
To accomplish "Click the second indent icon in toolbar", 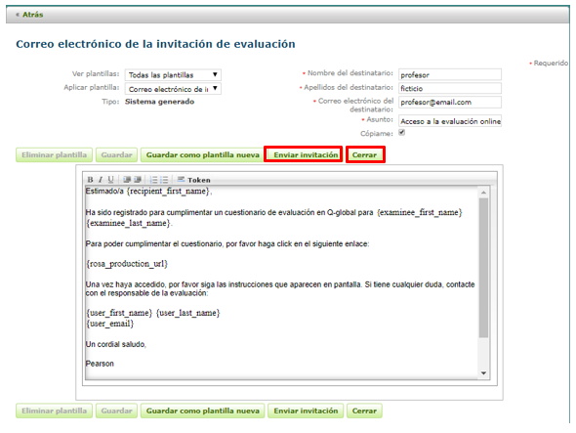I will click(x=138, y=180).
